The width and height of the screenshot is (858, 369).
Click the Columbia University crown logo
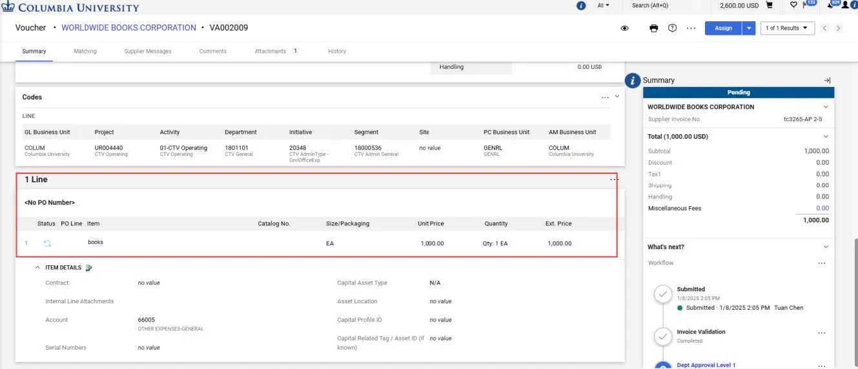click(x=8, y=6)
